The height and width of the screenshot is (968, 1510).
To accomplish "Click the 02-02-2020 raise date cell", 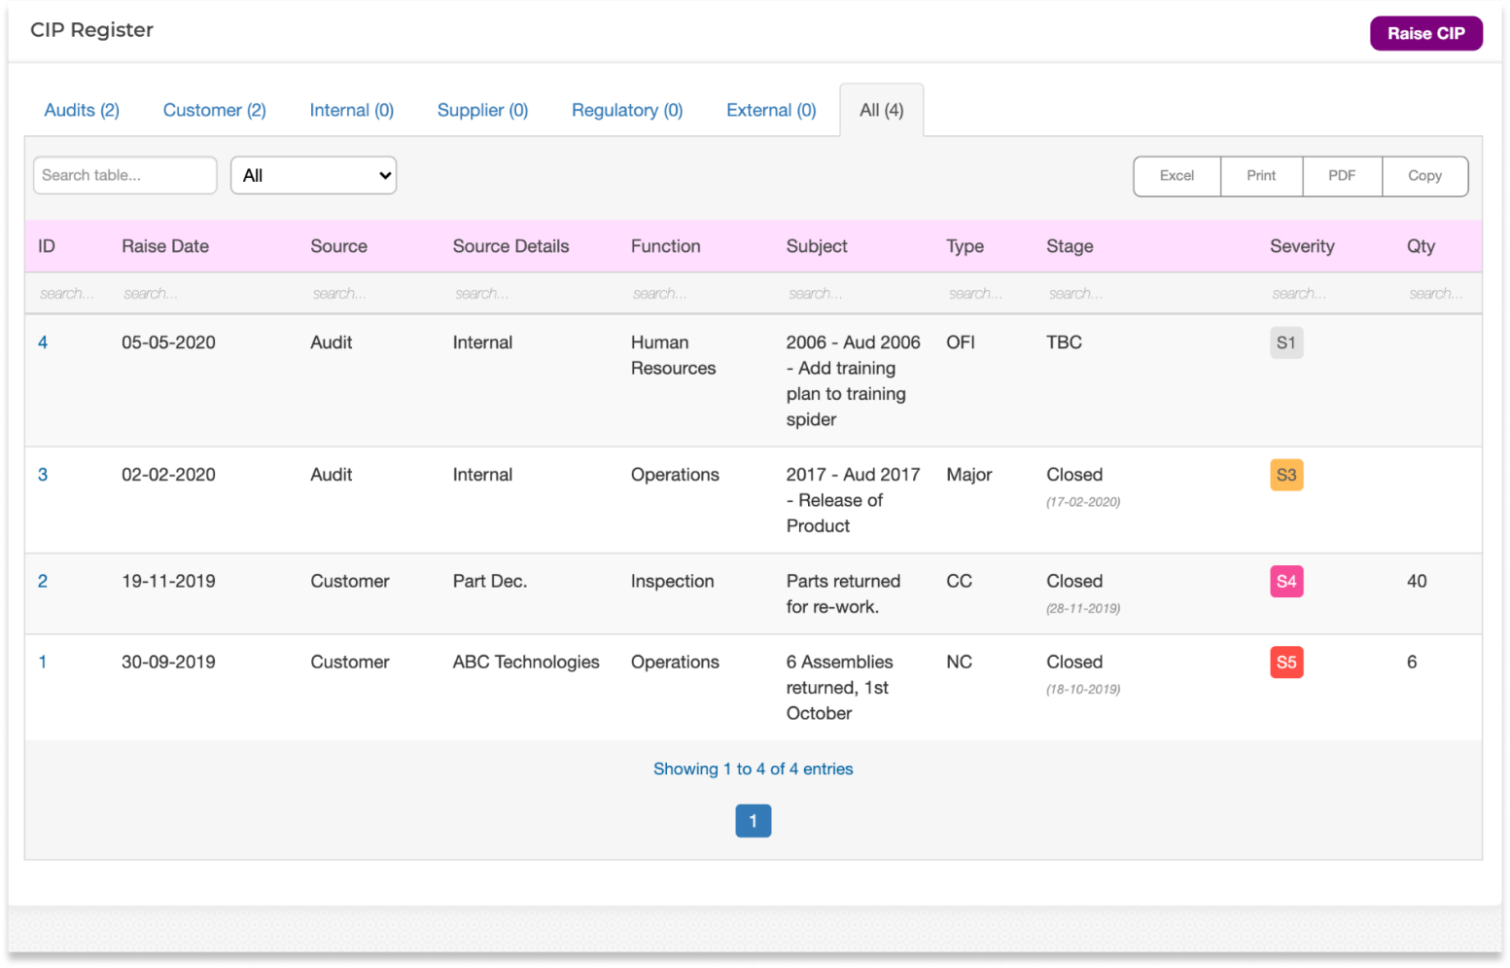I will (168, 475).
